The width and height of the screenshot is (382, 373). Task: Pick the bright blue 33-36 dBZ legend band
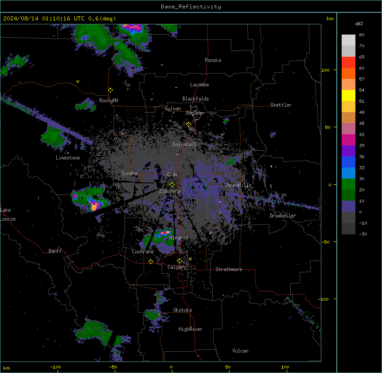348,162
